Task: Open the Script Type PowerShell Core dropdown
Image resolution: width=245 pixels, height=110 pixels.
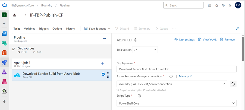Action: pyautogui.click(x=177, y=103)
